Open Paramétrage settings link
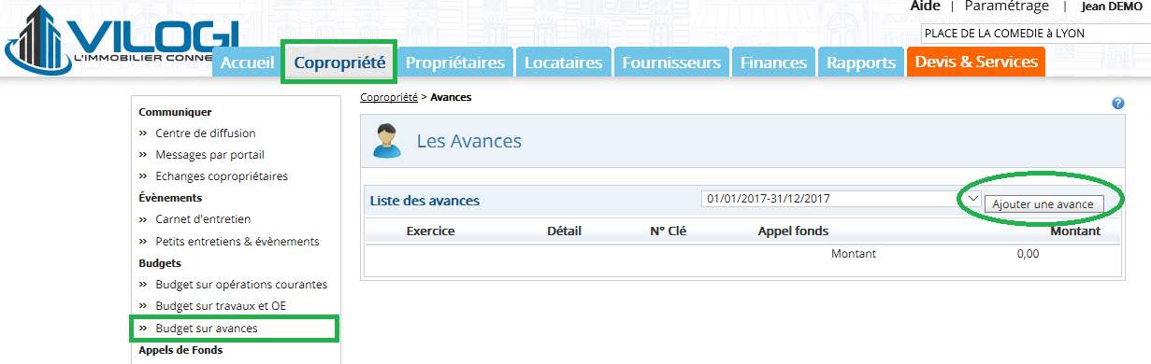 coord(1008,7)
